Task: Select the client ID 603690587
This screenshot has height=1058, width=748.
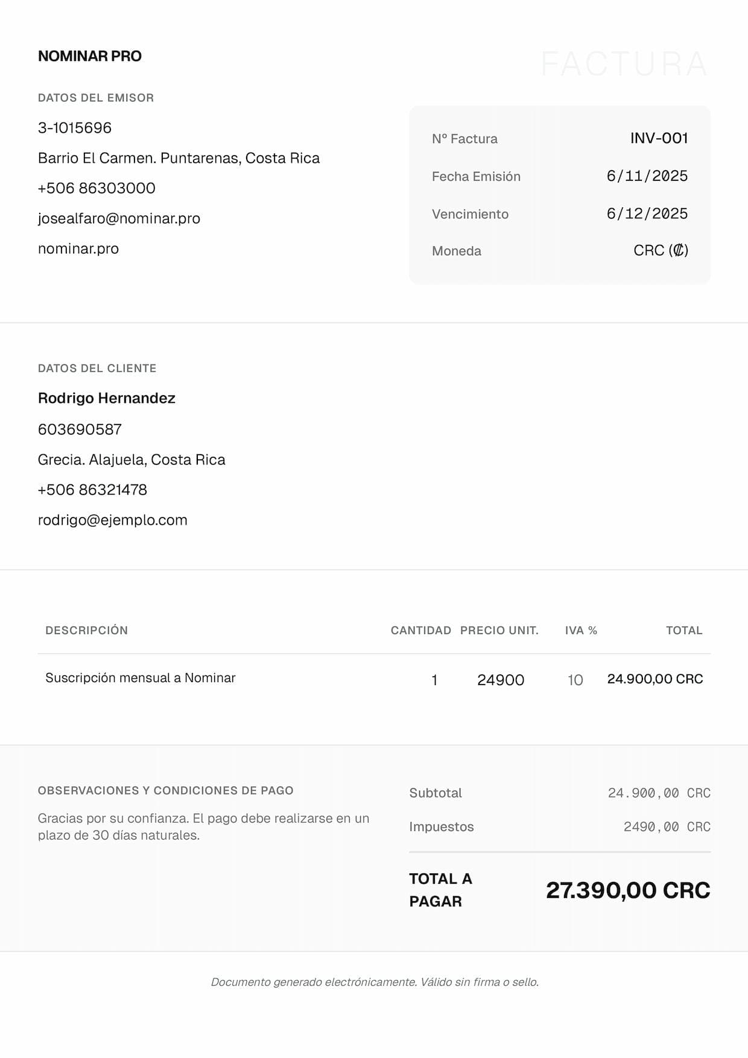Action: [80, 429]
